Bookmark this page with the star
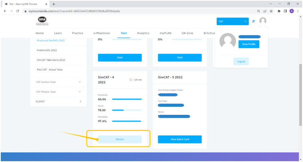303x162 pixels. point(271,11)
